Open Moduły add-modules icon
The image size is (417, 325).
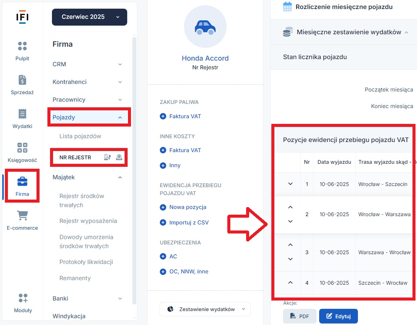coord(23,298)
